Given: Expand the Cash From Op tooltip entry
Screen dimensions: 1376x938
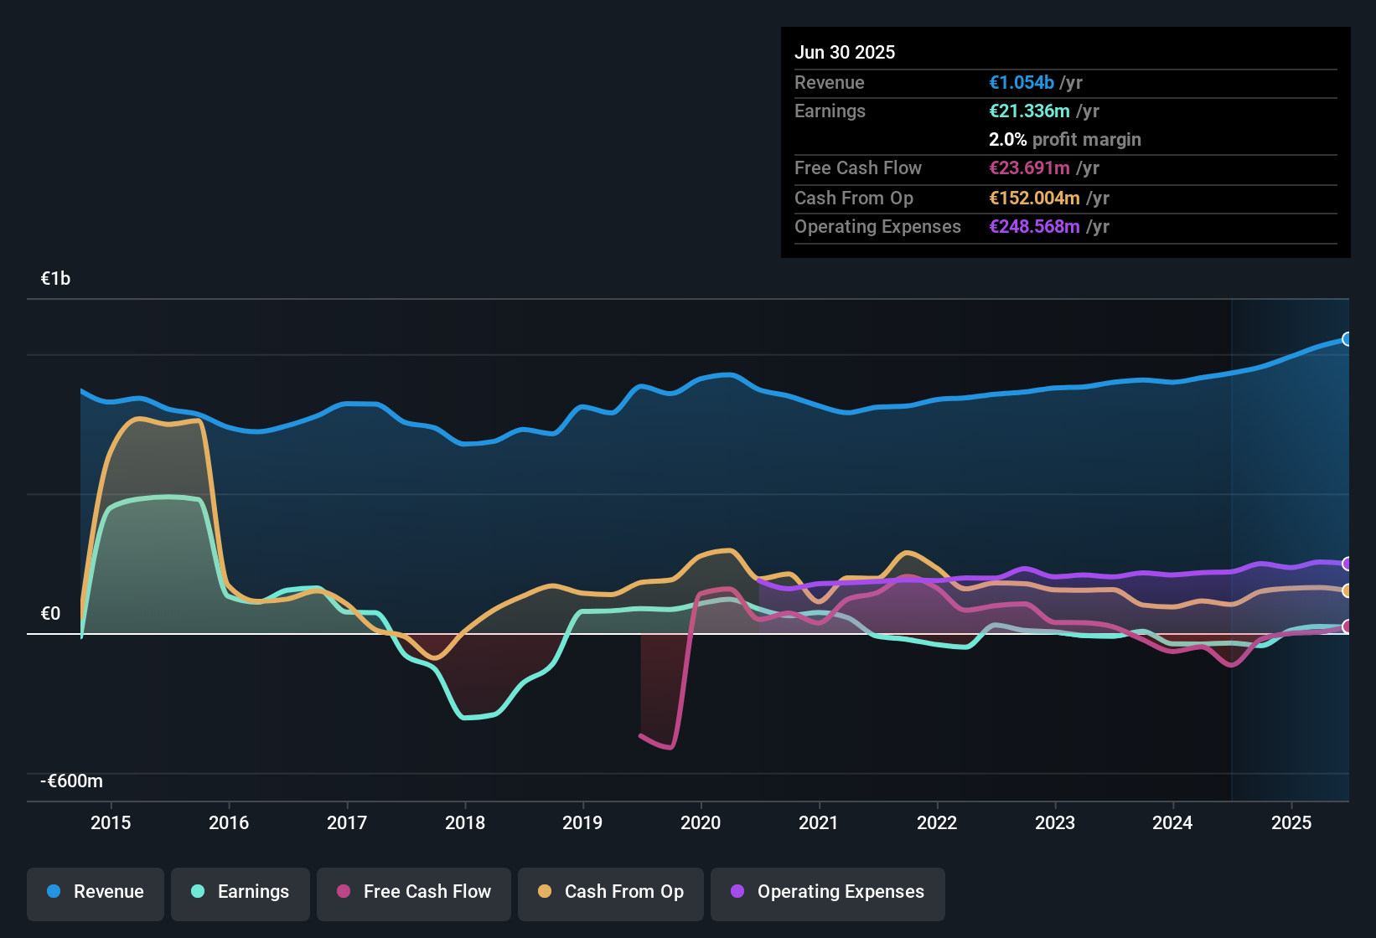Looking at the screenshot, I should [x=853, y=198].
